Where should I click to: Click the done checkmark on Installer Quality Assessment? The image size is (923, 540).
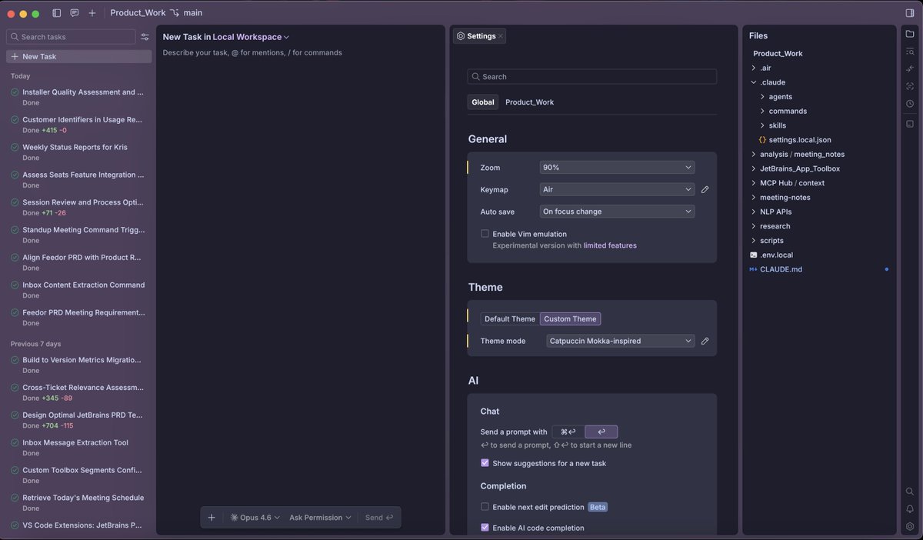click(x=15, y=92)
